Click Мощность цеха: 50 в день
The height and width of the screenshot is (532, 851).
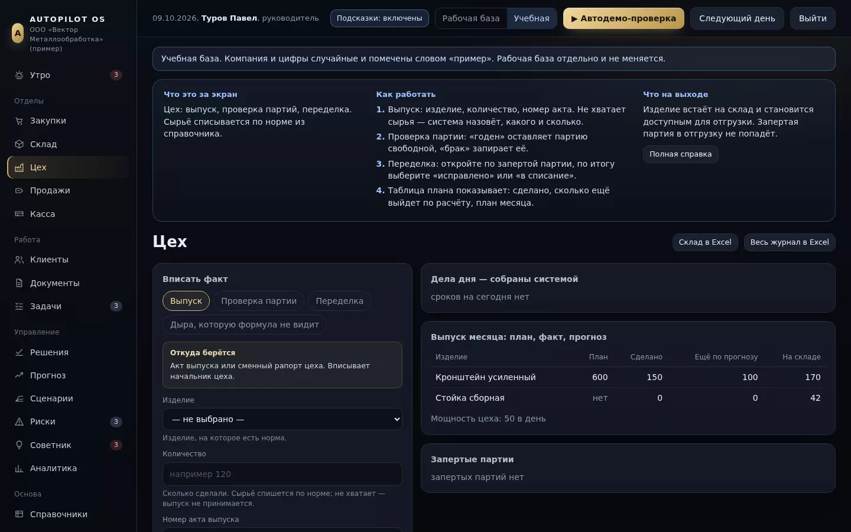[x=488, y=419]
